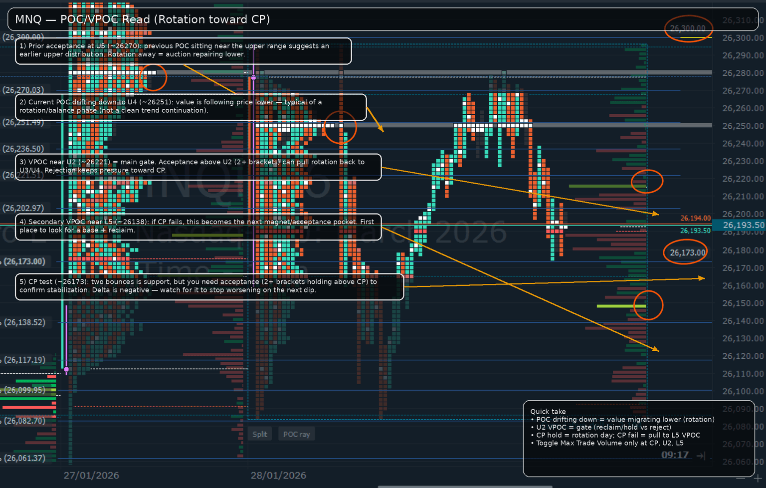Click the bright green L5 VPOC bar
The height and width of the screenshot is (488, 766).
(x=621, y=306)
